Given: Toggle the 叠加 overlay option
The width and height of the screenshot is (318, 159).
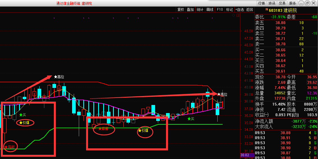Looking at the screenshot, I should pos(190,10).
